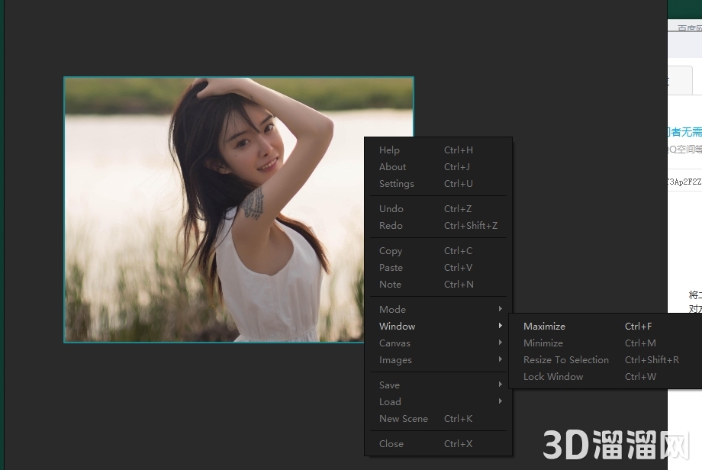
Task: Add a Note using the menu entry
Action: [390, 284]
